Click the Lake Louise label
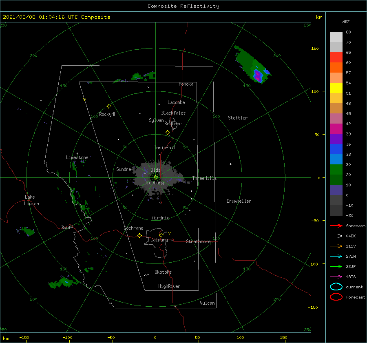 pyautogui.click(x=31, y=200)
